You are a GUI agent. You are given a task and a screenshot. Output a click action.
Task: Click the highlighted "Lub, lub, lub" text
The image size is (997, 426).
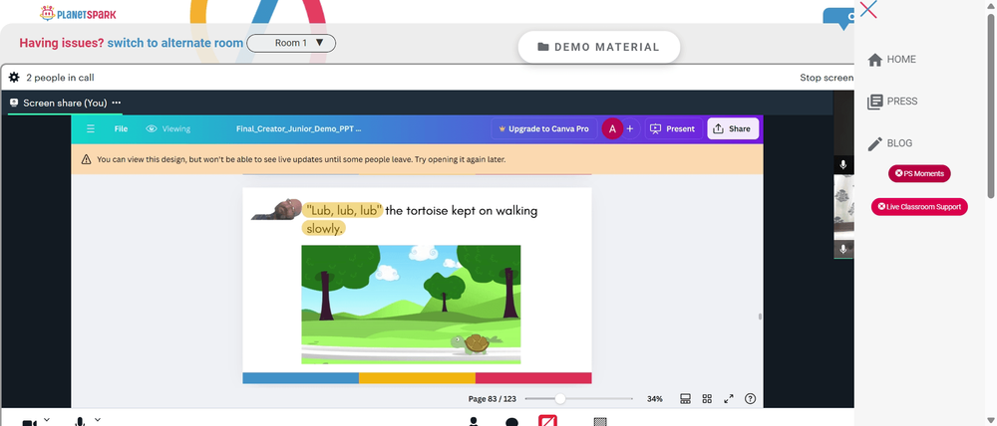[343, 210]
